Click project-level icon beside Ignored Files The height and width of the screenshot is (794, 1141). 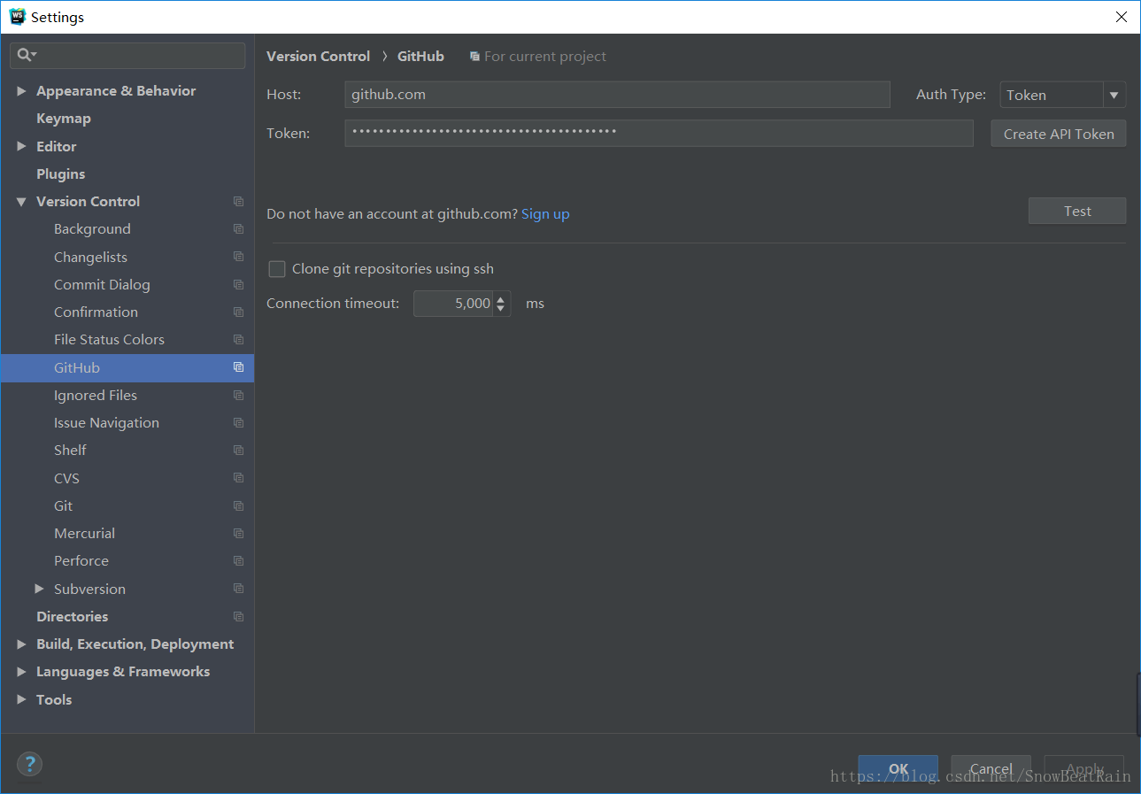tap(238, 395)
